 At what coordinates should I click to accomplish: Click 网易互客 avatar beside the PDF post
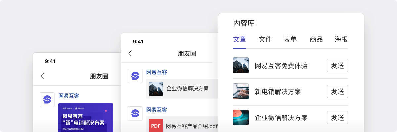pyautogui.click(x=135, y=114)
